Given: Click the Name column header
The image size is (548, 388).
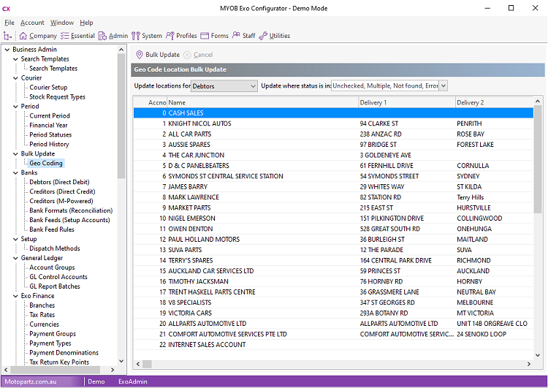Looking at the screenshot, I should click(x=263, y=102).
